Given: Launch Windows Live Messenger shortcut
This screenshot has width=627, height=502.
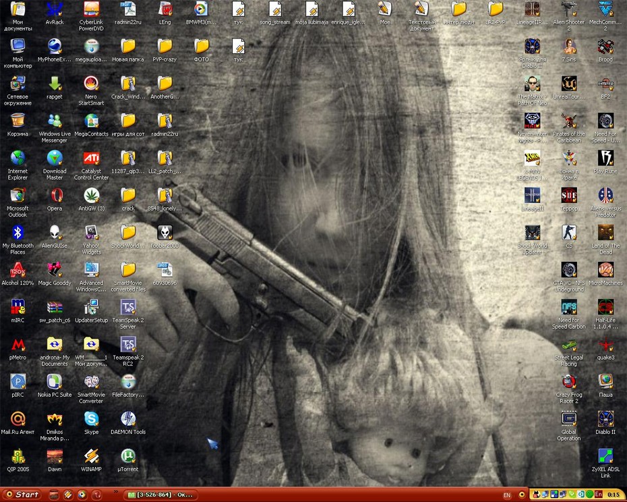Looking at the screenshot, I should point(55,128).
